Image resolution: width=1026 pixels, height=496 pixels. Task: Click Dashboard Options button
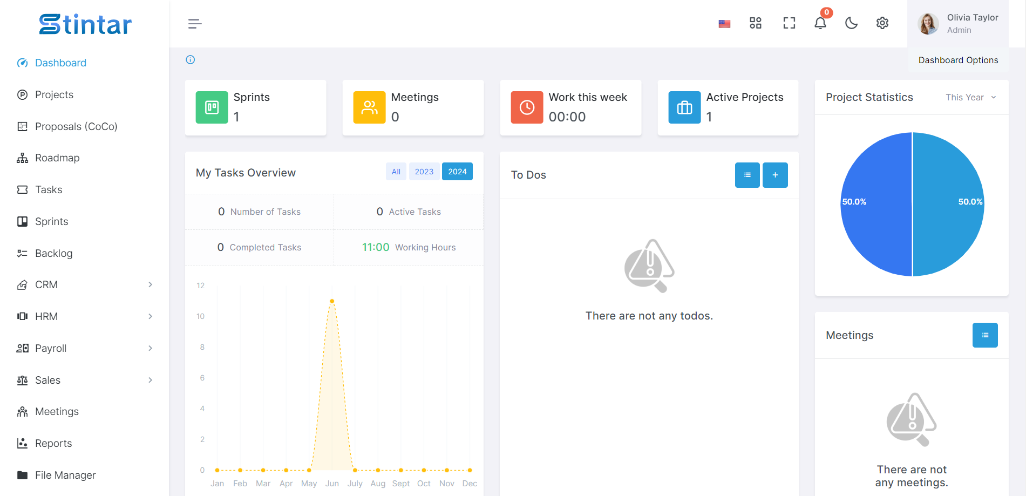pos(958,60)
